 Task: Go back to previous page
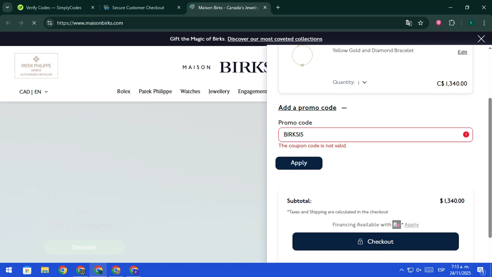tap(8, 23)
